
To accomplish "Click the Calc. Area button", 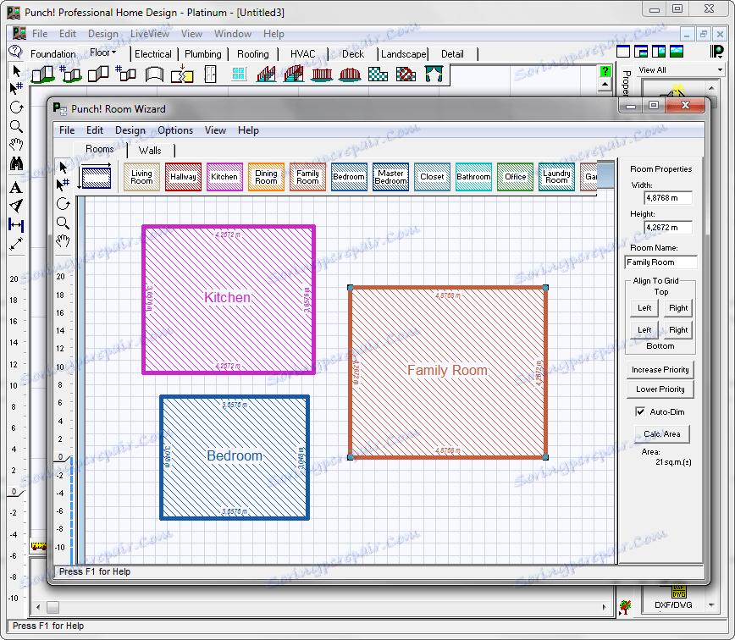I will [662, 433].
